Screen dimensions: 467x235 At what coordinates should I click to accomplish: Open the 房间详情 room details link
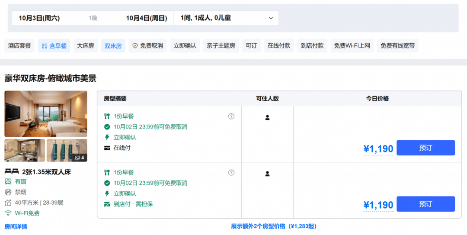pyautogui.click(x=16, y=227)
